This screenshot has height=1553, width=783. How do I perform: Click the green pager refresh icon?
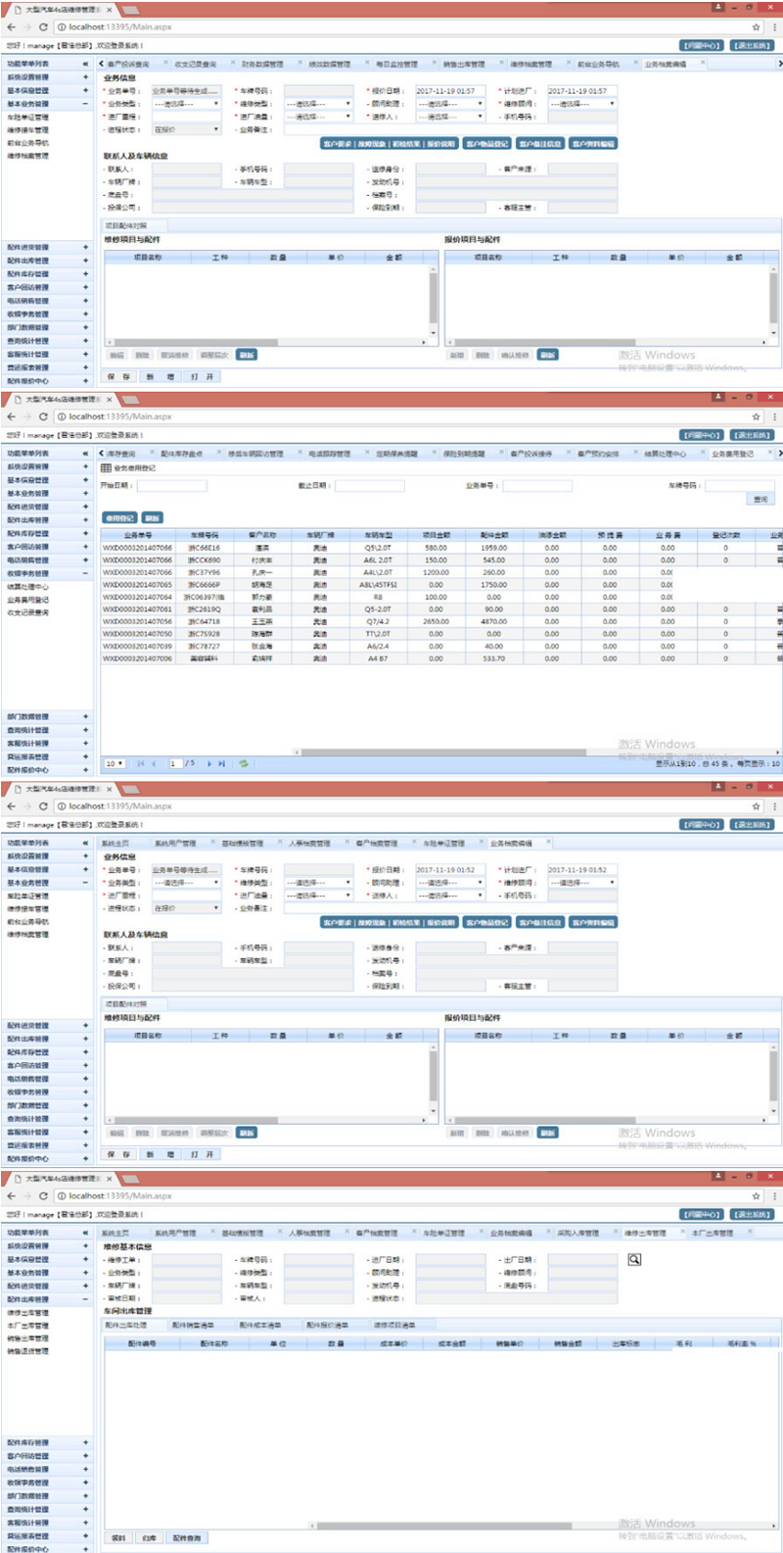pyautogui.click(x=243, y=763)
